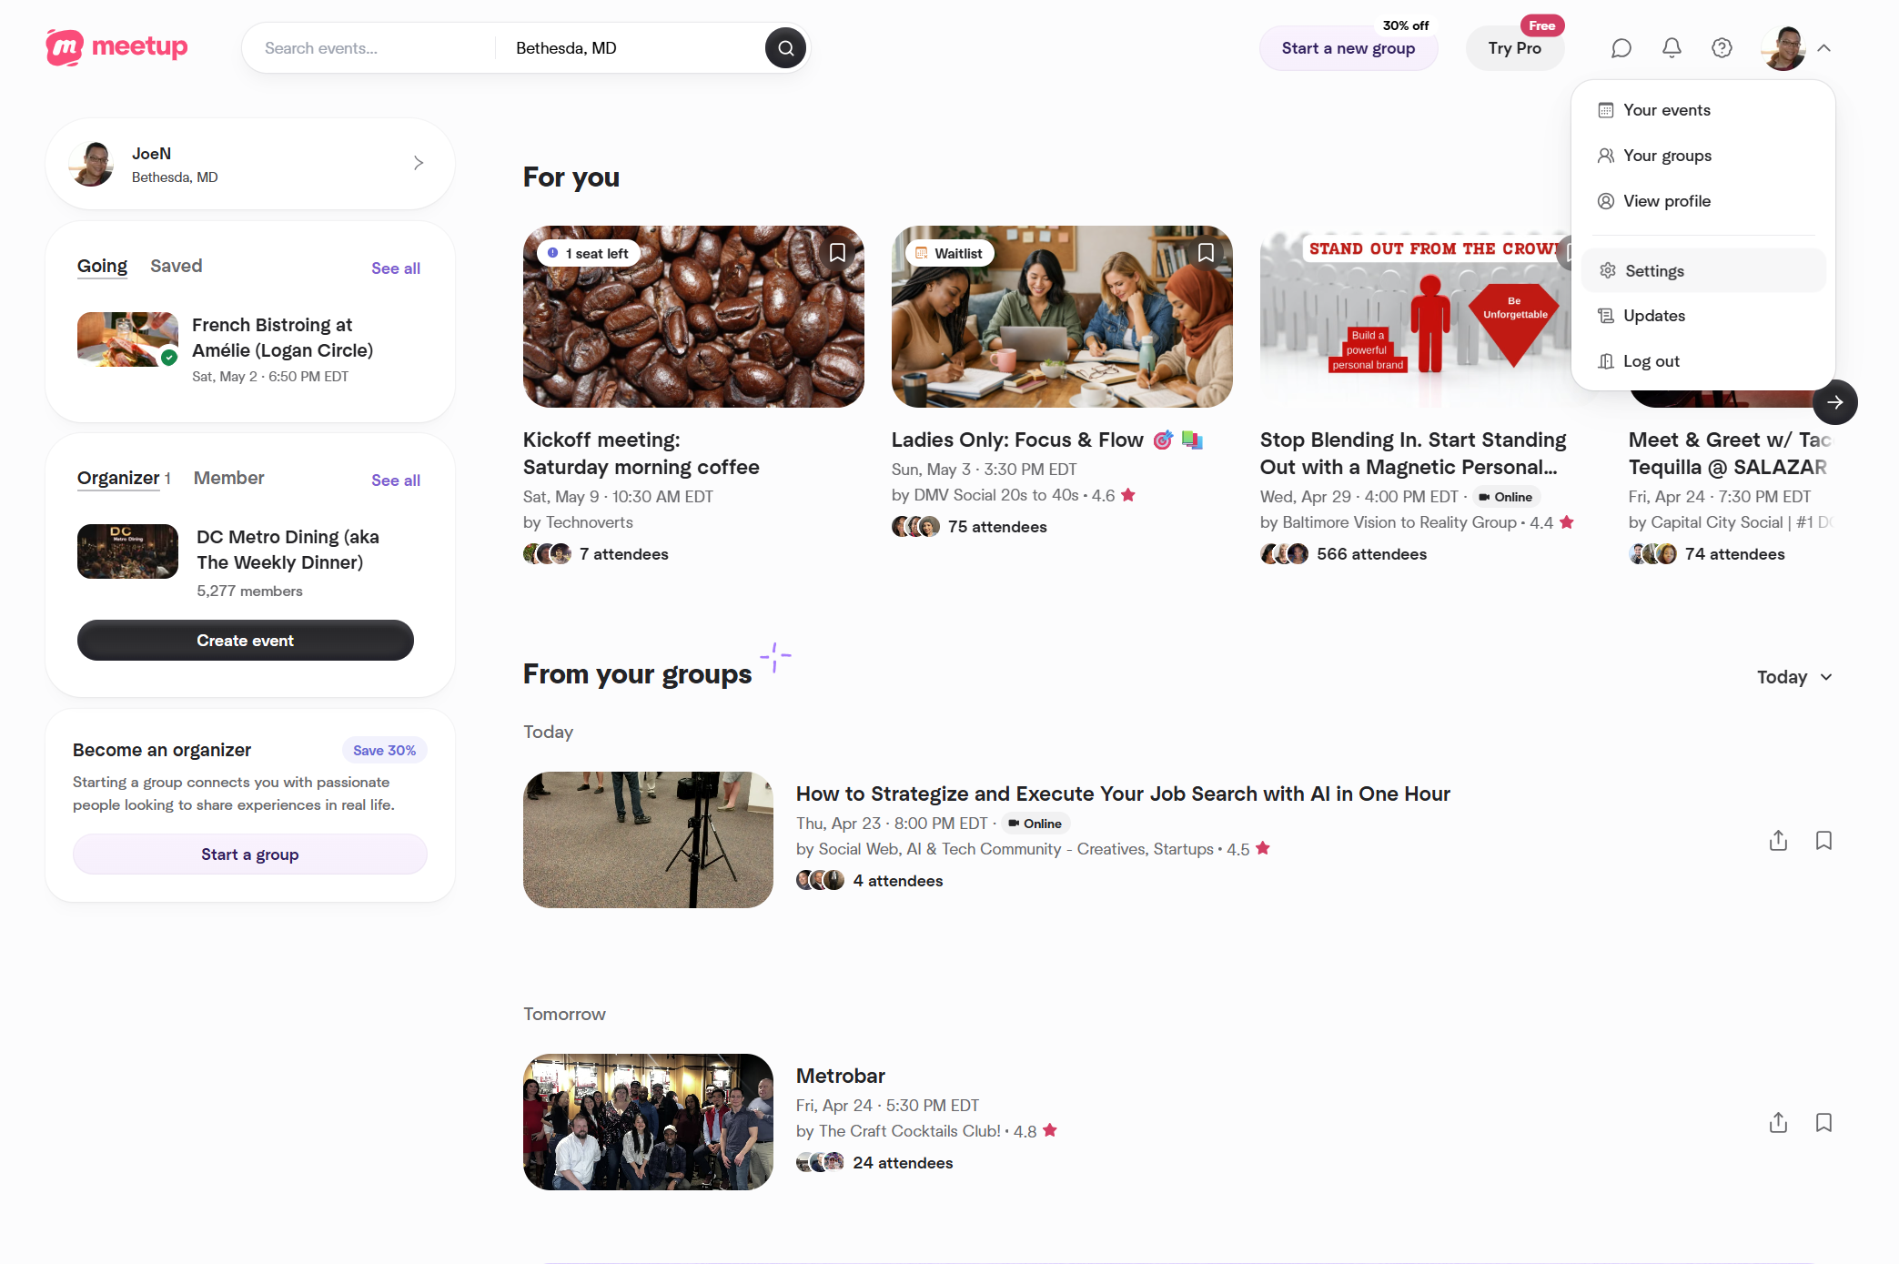Share the Job Search with AI event
Viewport: 1899px width, 1264px height.
pyautogui.click(x=1778, y=841)
